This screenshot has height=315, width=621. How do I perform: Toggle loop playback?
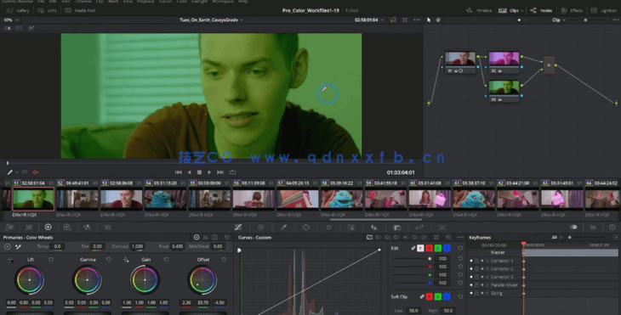(x=232, y=172)
